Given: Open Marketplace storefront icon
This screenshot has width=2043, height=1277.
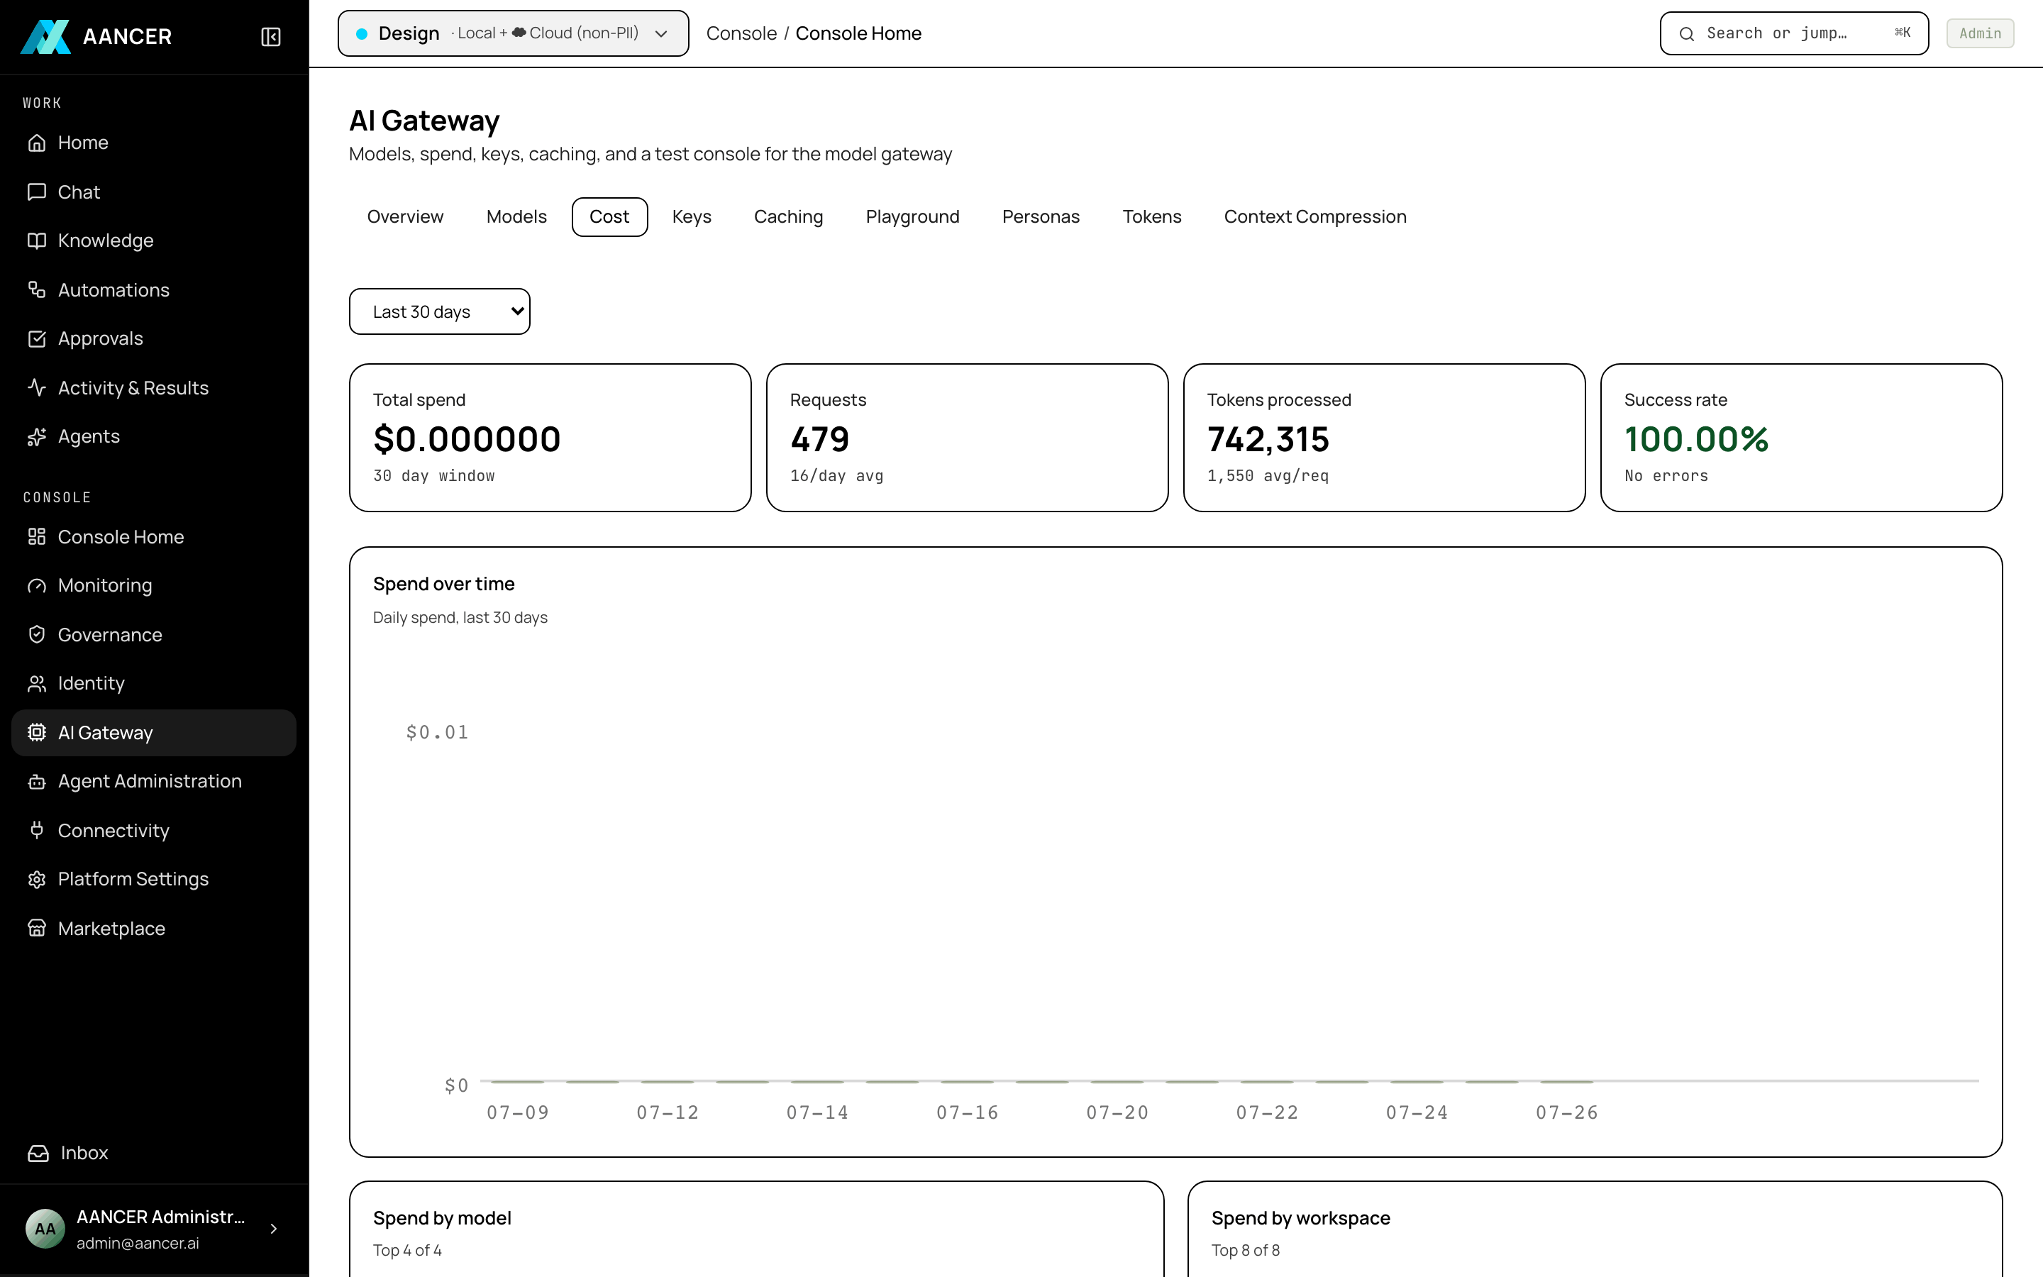Looking at the screenshot, I should click(36, 928).
